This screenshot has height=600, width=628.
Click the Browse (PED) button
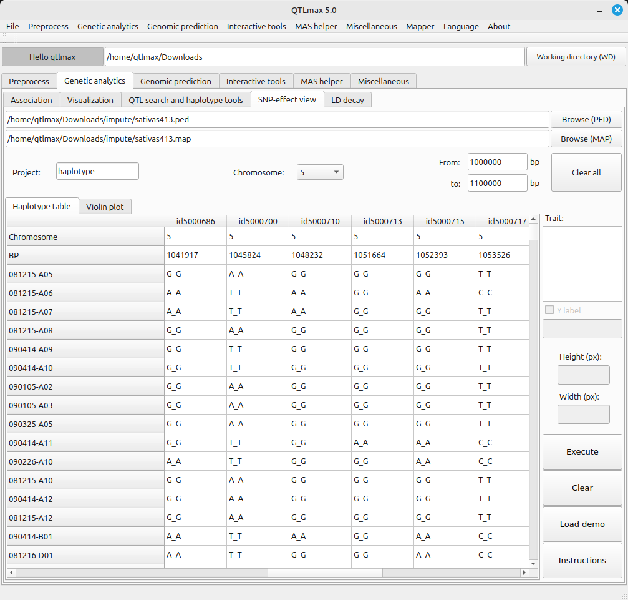pyautogui.click(x=586, y=119)
